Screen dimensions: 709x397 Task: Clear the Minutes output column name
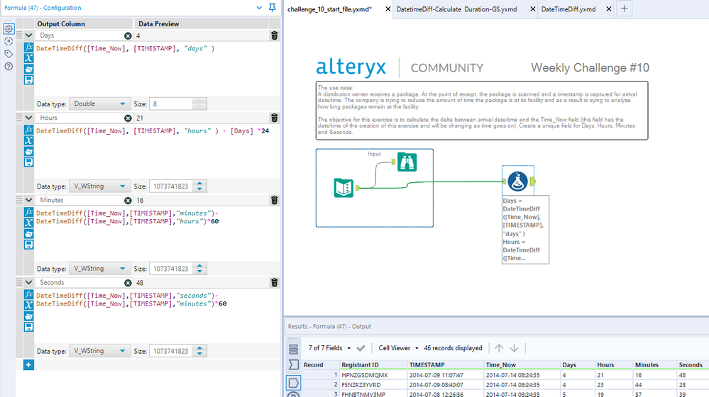coord(128,201)
